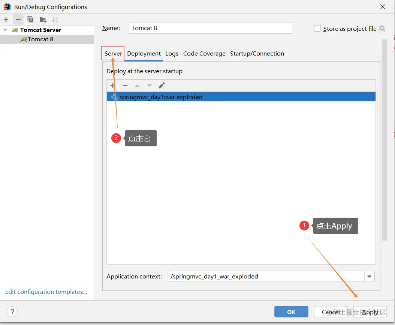The width and height of the screenshot is (395, 325).
Task: Edit artifact with pencil icon
Action: click(x=162, y=85)
